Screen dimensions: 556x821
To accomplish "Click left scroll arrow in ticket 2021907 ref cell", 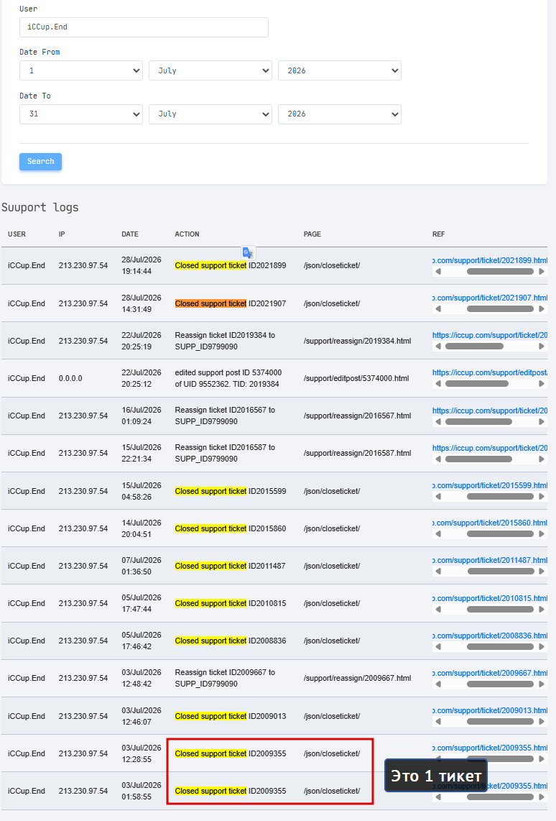I will point(438,309).
